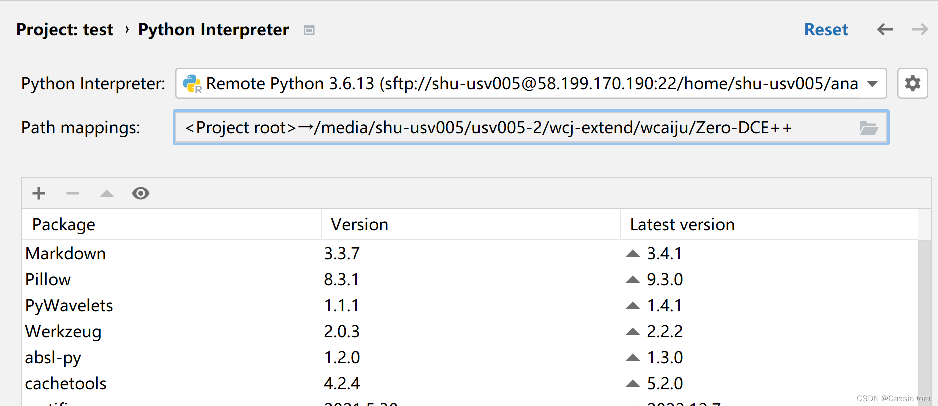
Task: Click cachetools version 4.2.4 cell
Action: point(342,384)
